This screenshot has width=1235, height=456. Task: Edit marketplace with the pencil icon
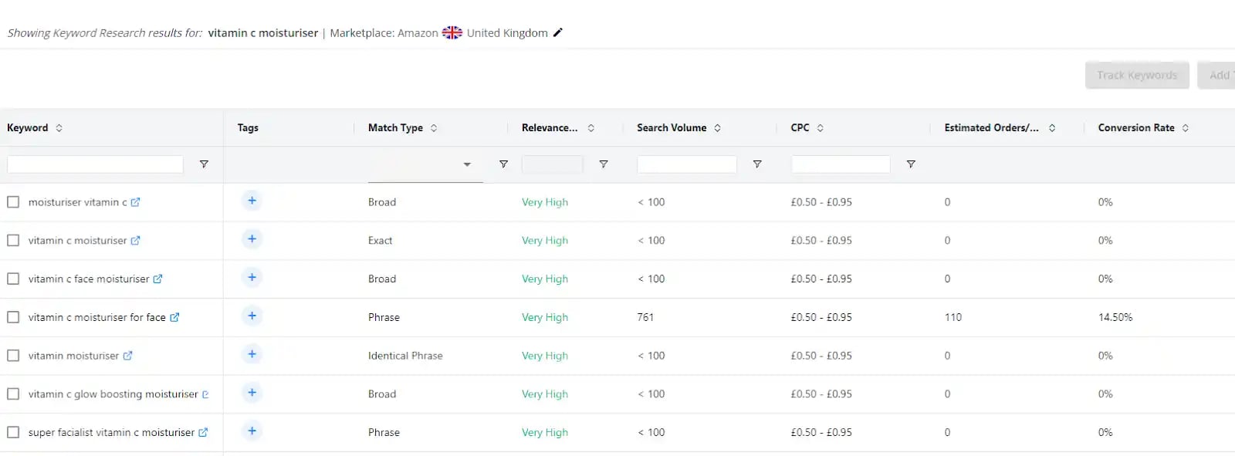[558, 32]
